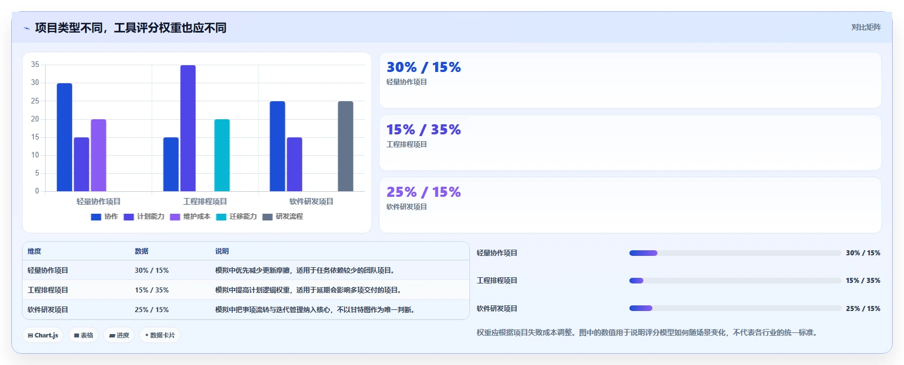Click the icon beside the header title
The image size is (904, 365).
(x=26, y=28)
